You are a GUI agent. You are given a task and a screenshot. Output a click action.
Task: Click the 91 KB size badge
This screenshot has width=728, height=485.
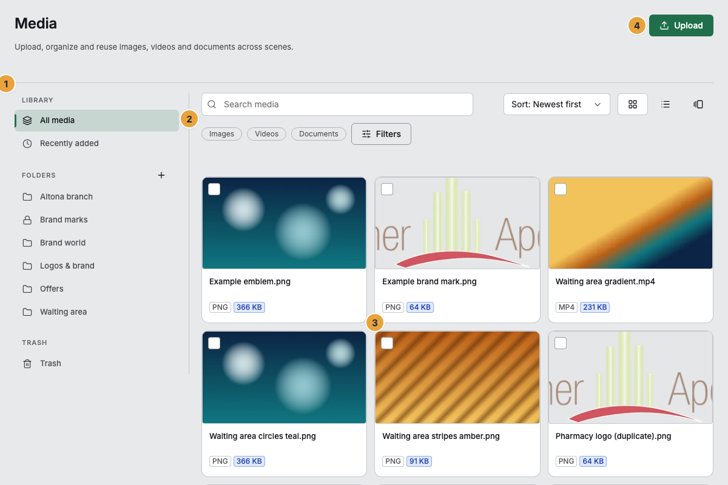(419, 461)
